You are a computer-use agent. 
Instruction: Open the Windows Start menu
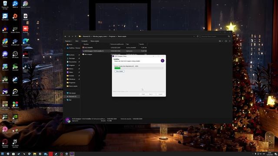tap(3, 154)
